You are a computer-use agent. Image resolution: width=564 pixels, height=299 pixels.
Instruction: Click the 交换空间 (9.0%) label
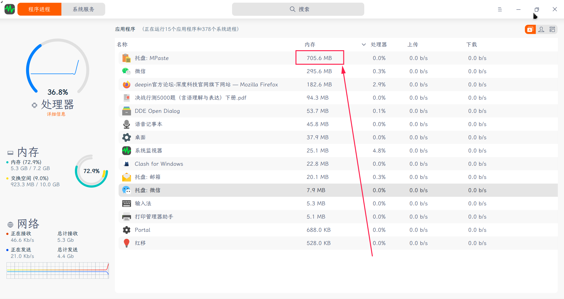[x=30, y=178]
